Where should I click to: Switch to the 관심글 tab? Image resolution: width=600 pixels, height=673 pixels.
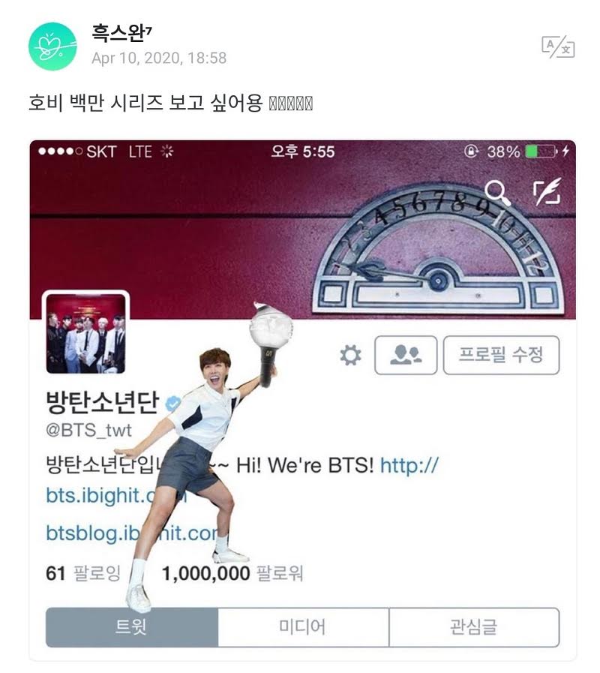[x=474, y=627]
